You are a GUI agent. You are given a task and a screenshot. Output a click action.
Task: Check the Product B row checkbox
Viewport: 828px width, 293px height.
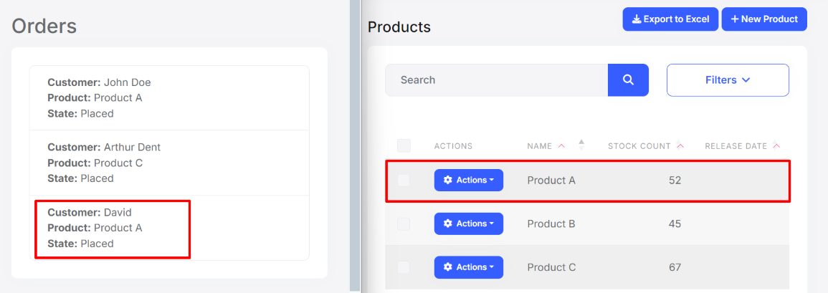pyautogui.click(x=404, y=224)
